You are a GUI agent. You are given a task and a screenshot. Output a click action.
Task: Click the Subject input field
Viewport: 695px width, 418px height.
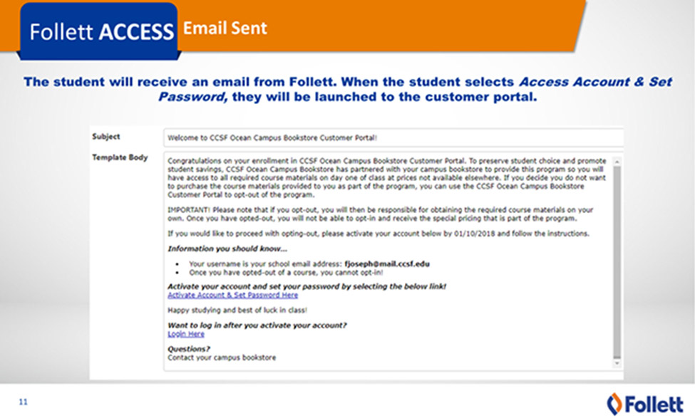[x=393, y=137]
